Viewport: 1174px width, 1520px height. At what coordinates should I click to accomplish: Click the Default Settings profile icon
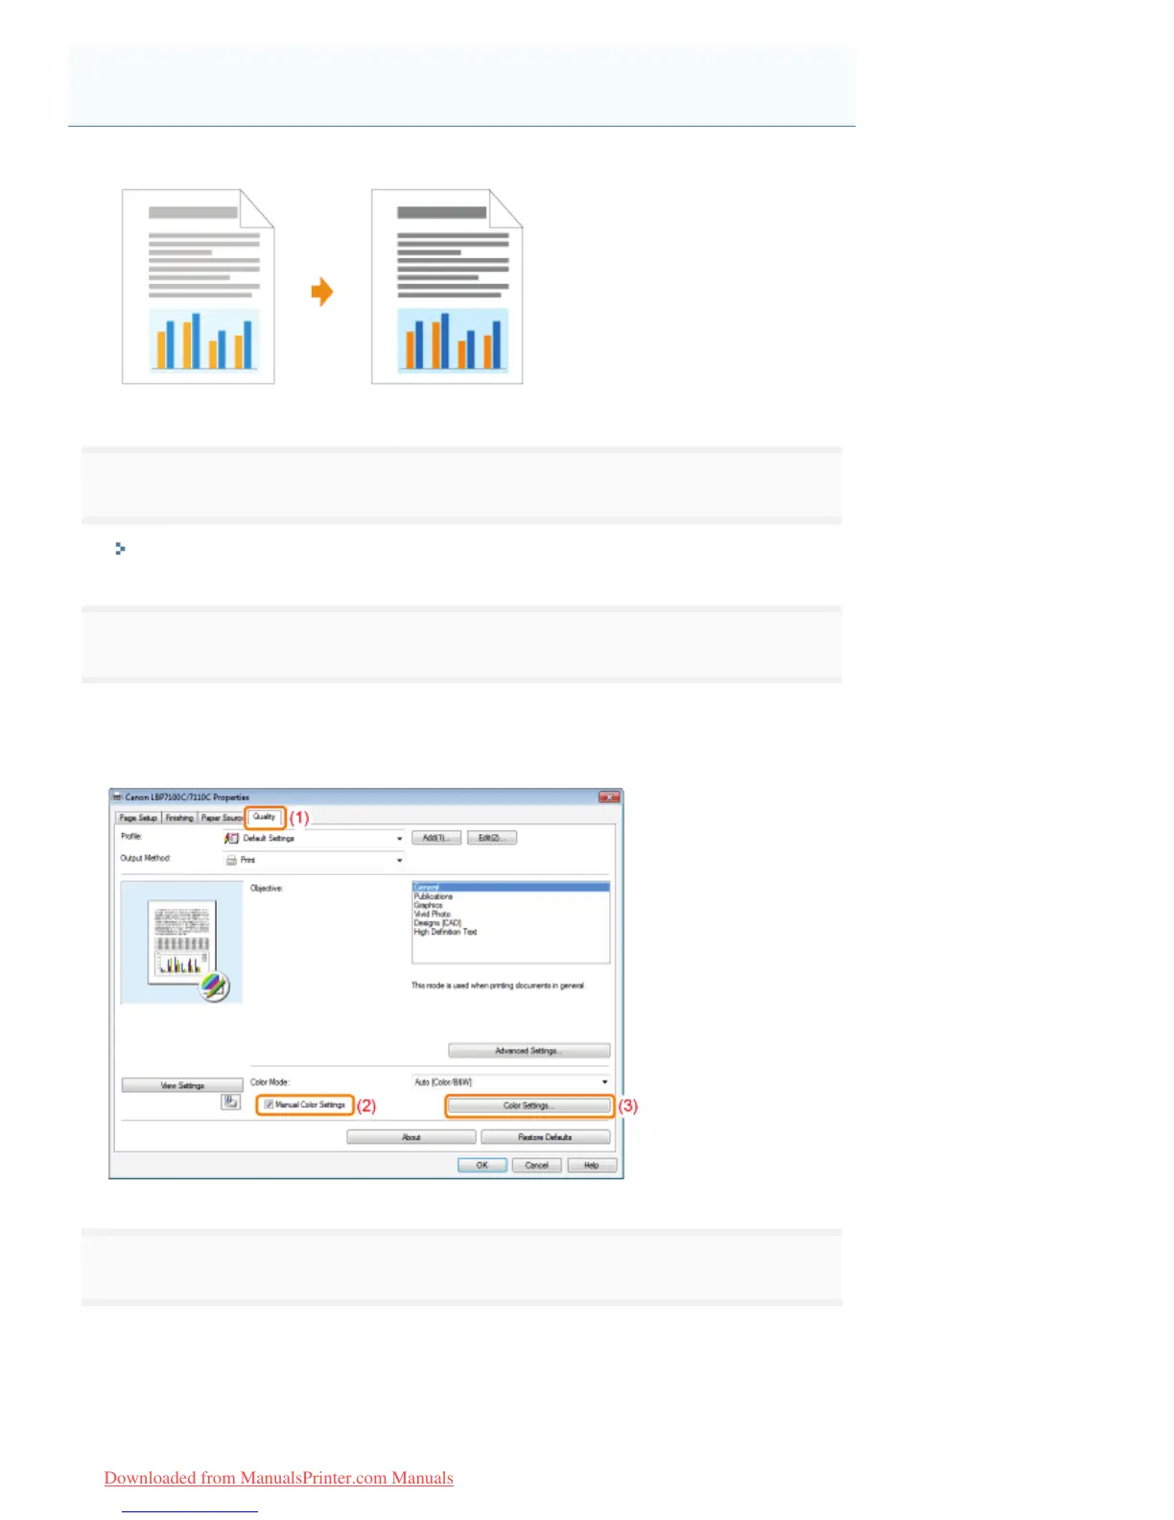tap(231, 838)
